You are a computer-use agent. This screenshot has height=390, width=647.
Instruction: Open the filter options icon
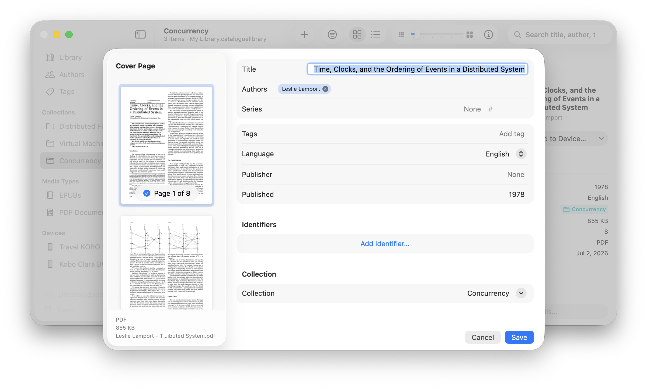pos(332,34)
